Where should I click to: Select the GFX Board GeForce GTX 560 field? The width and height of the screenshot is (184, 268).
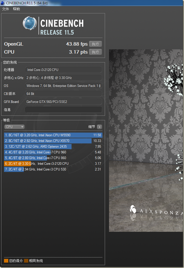tap(64, 102)
